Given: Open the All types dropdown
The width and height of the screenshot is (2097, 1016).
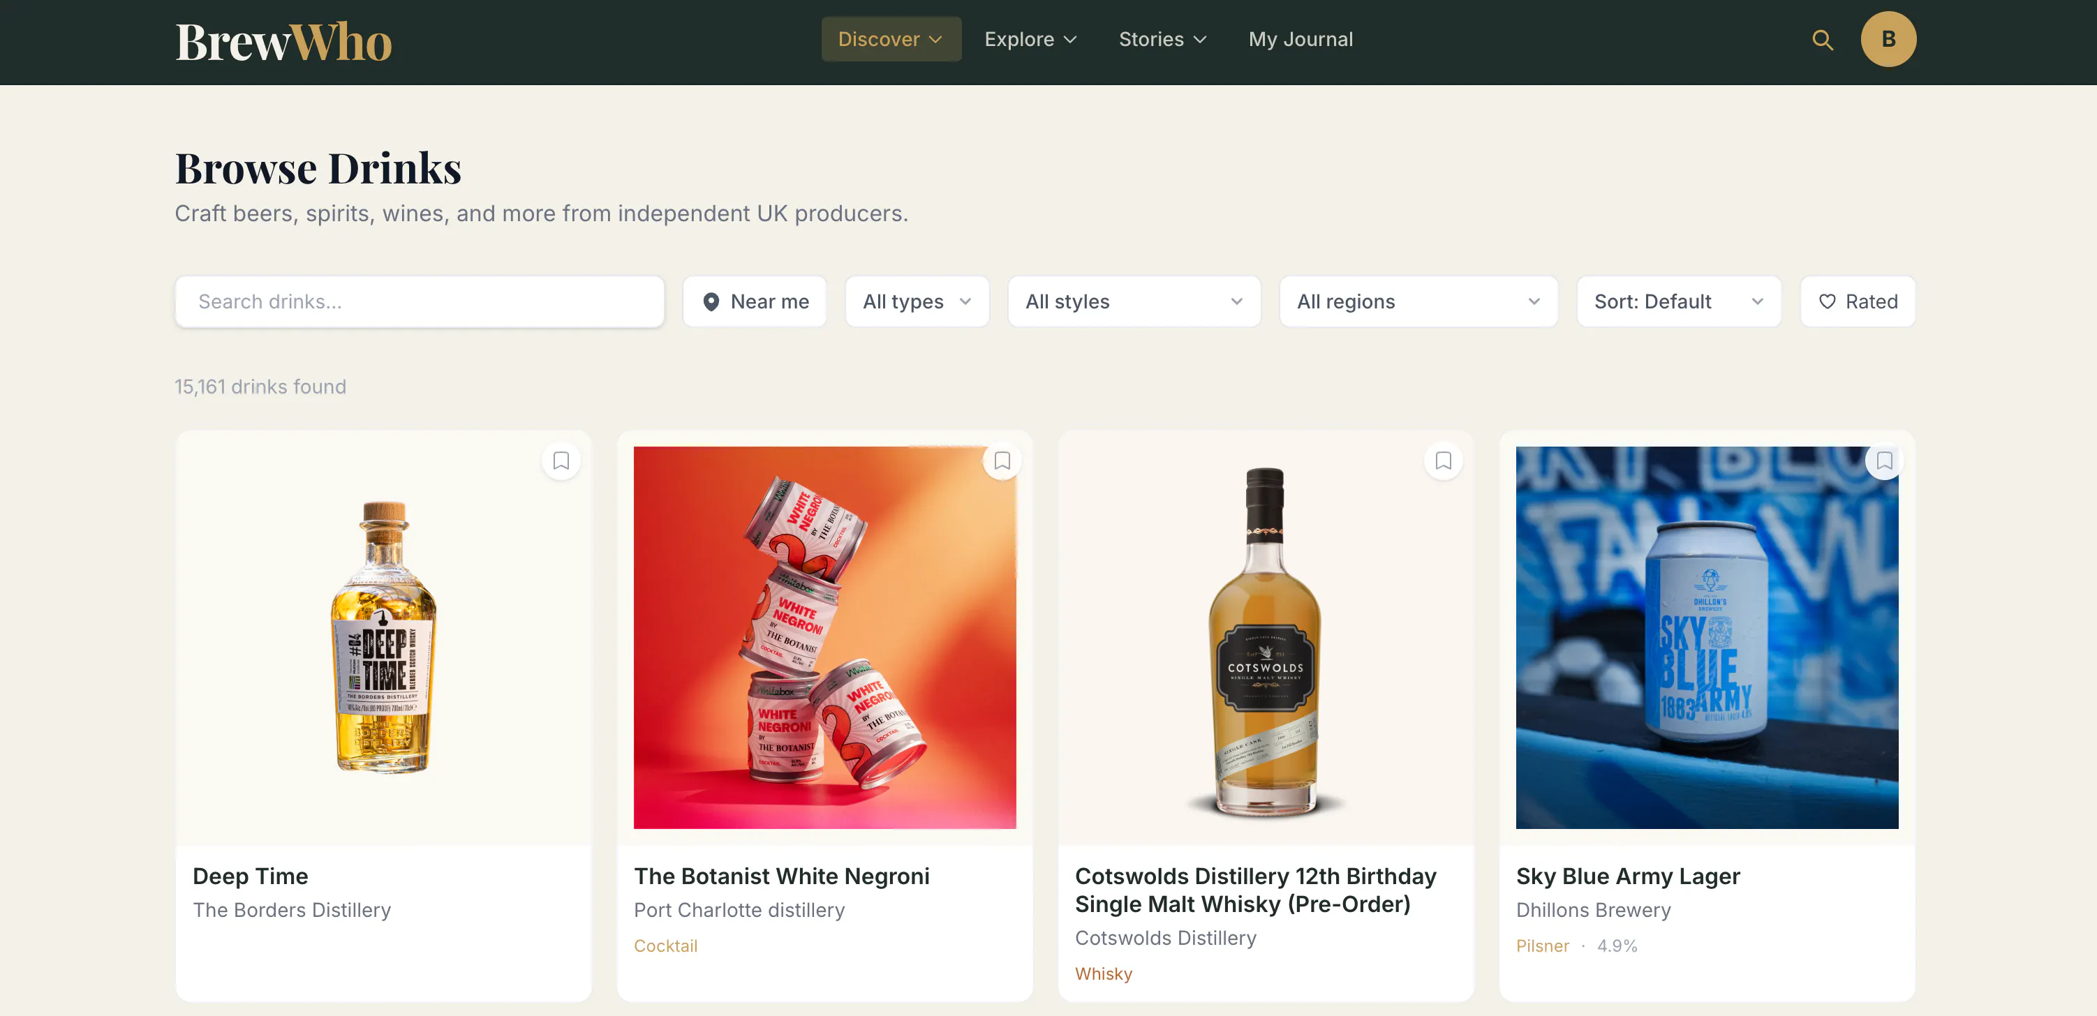Looking at the screenshot, I should tap(917, 301).
